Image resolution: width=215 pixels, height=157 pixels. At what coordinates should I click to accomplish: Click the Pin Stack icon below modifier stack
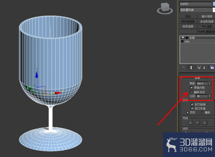coord(183,67)
